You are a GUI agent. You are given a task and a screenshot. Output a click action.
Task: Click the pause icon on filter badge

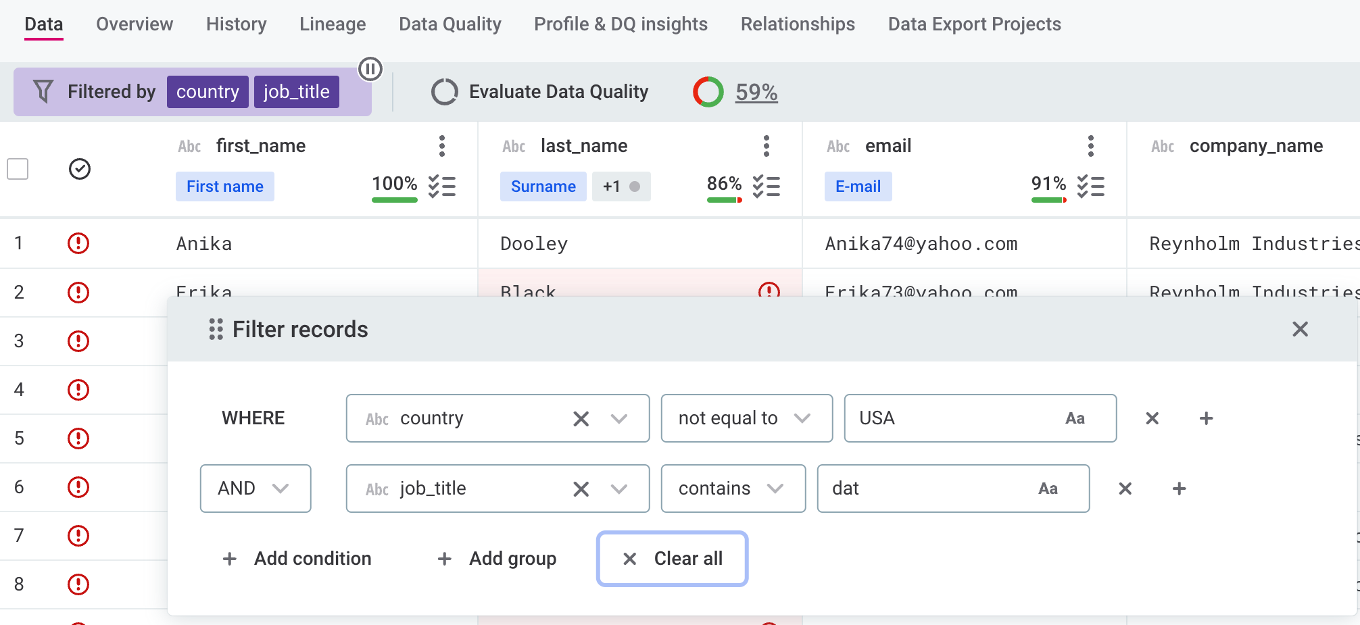(x=370, y=69)
